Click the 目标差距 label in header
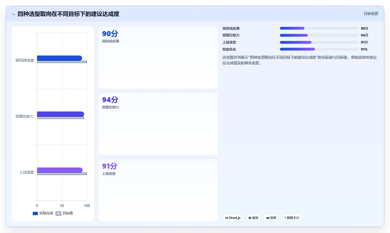 371,14
